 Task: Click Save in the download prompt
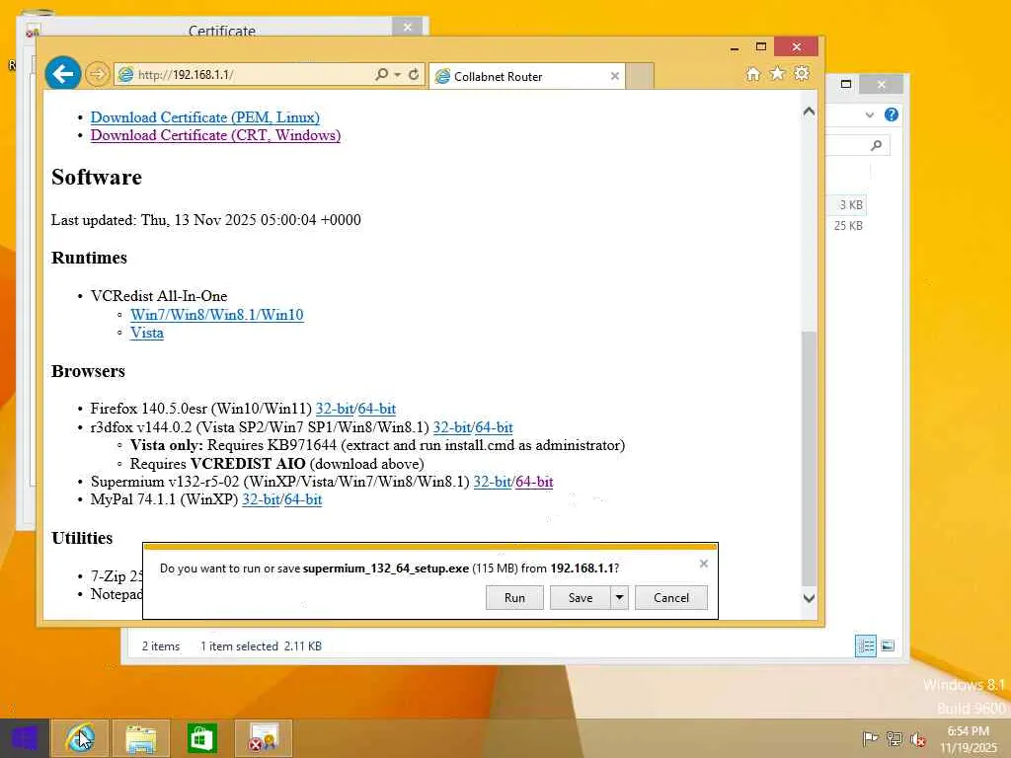click(581, 597)
